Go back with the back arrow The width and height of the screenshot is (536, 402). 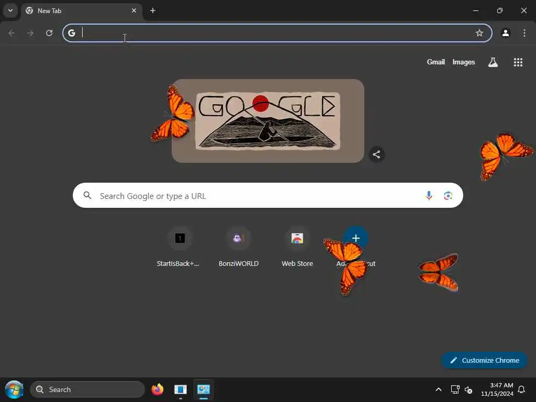pos(12,33)
